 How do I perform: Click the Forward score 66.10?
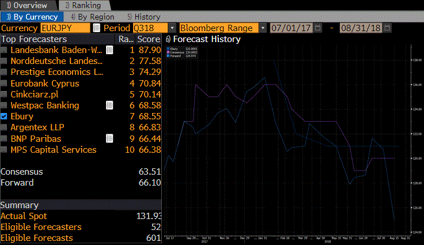click(x=150, y=183)
